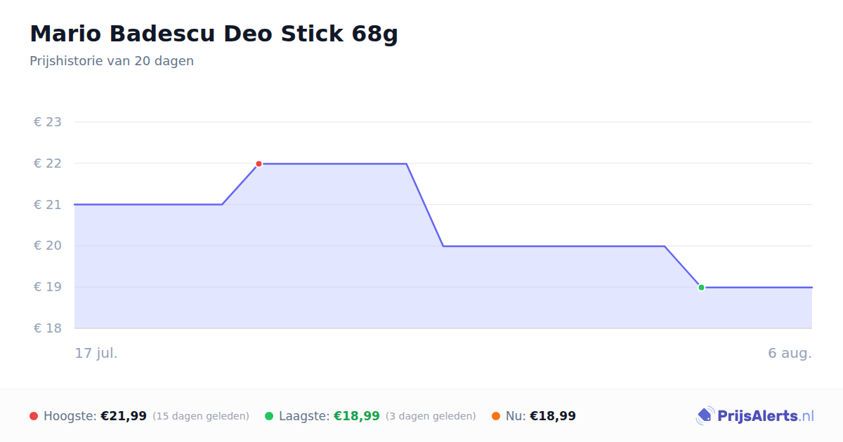Viewport: 843px width, 442px height.
Task: Click the red dot beside Hoogste
Action: coord(34,416)
